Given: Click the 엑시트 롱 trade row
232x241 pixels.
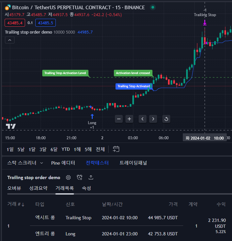Looking at the screenshot, I should click(x=107, y=218).
